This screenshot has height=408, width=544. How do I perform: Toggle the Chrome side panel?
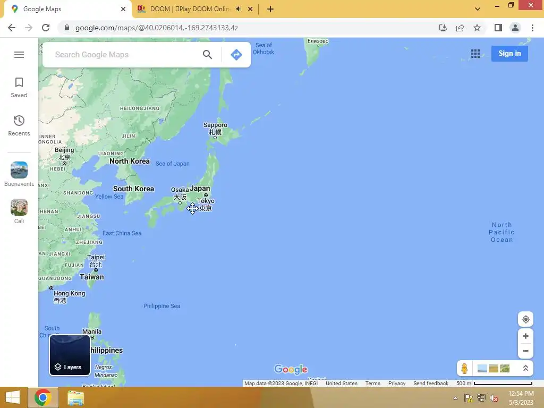[498, 28]
